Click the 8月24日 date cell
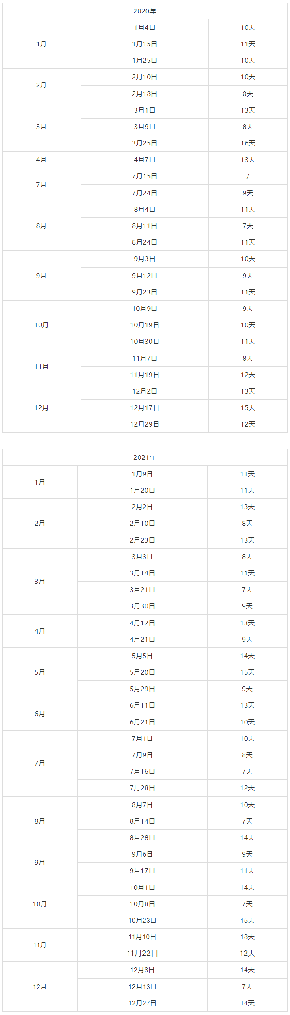The height and width of the screenshot is (1015, 290). click(145, 242)
